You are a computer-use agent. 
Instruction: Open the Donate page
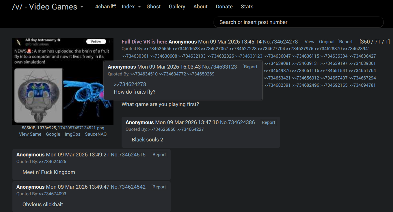point(224,7)
